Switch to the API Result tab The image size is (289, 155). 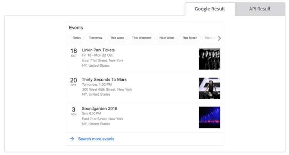(x=260, y=9)
